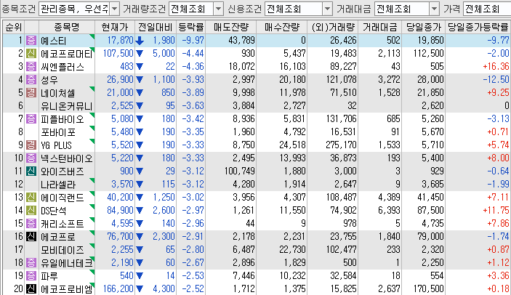
Task: Select stock name 나라셀라
Action: (58, 185)
